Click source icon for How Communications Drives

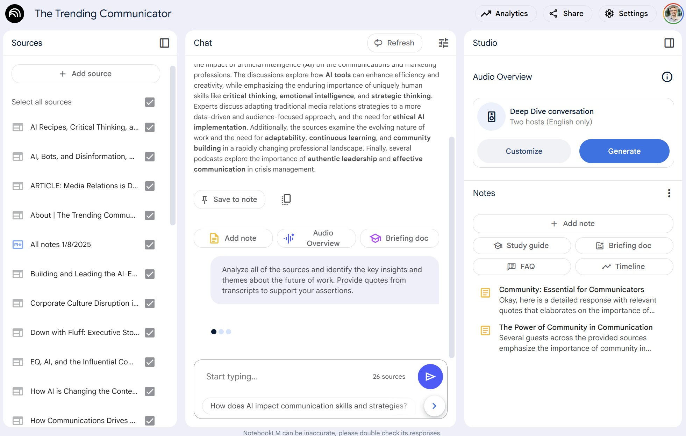(18, 421)
